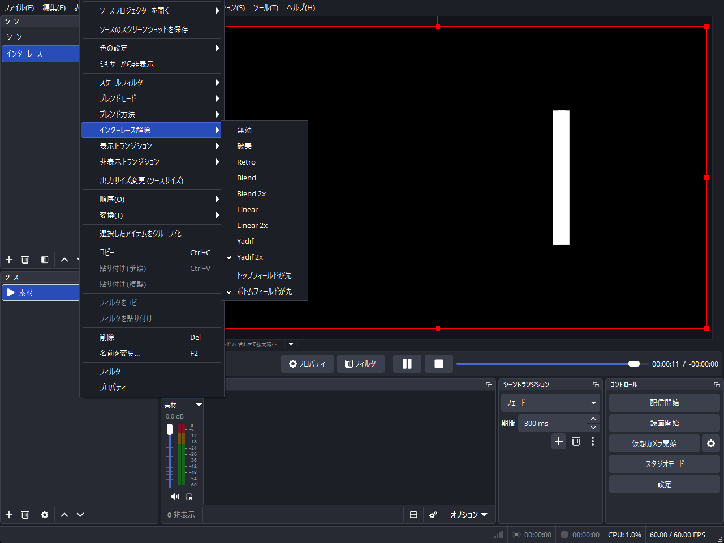724x543 pixels.
Task: Click ソースのスクリーンショットを保存 menu entry
Action: point(152,29)
